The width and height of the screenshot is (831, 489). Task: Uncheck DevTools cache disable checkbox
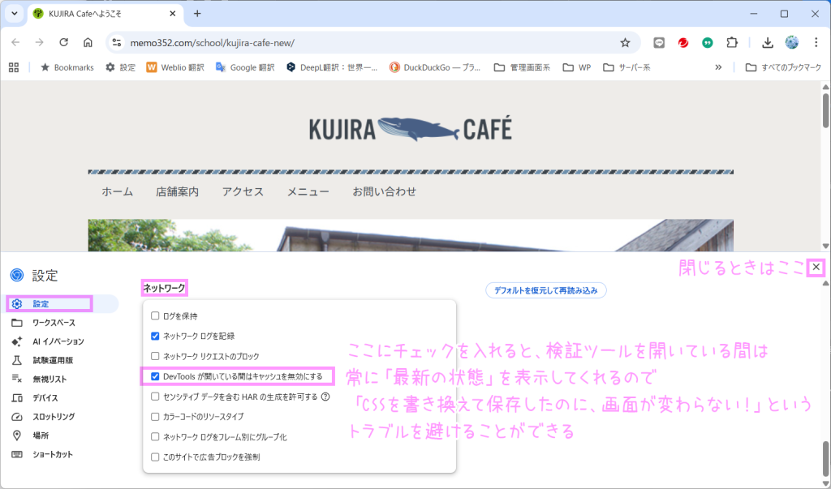[155, 376]
